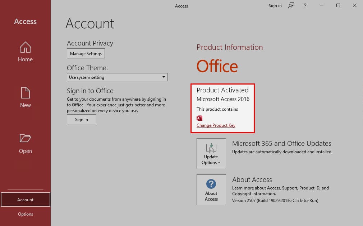Click the feedback person icon in title bar
Screen dimensions: 363x226
(291, 5)
